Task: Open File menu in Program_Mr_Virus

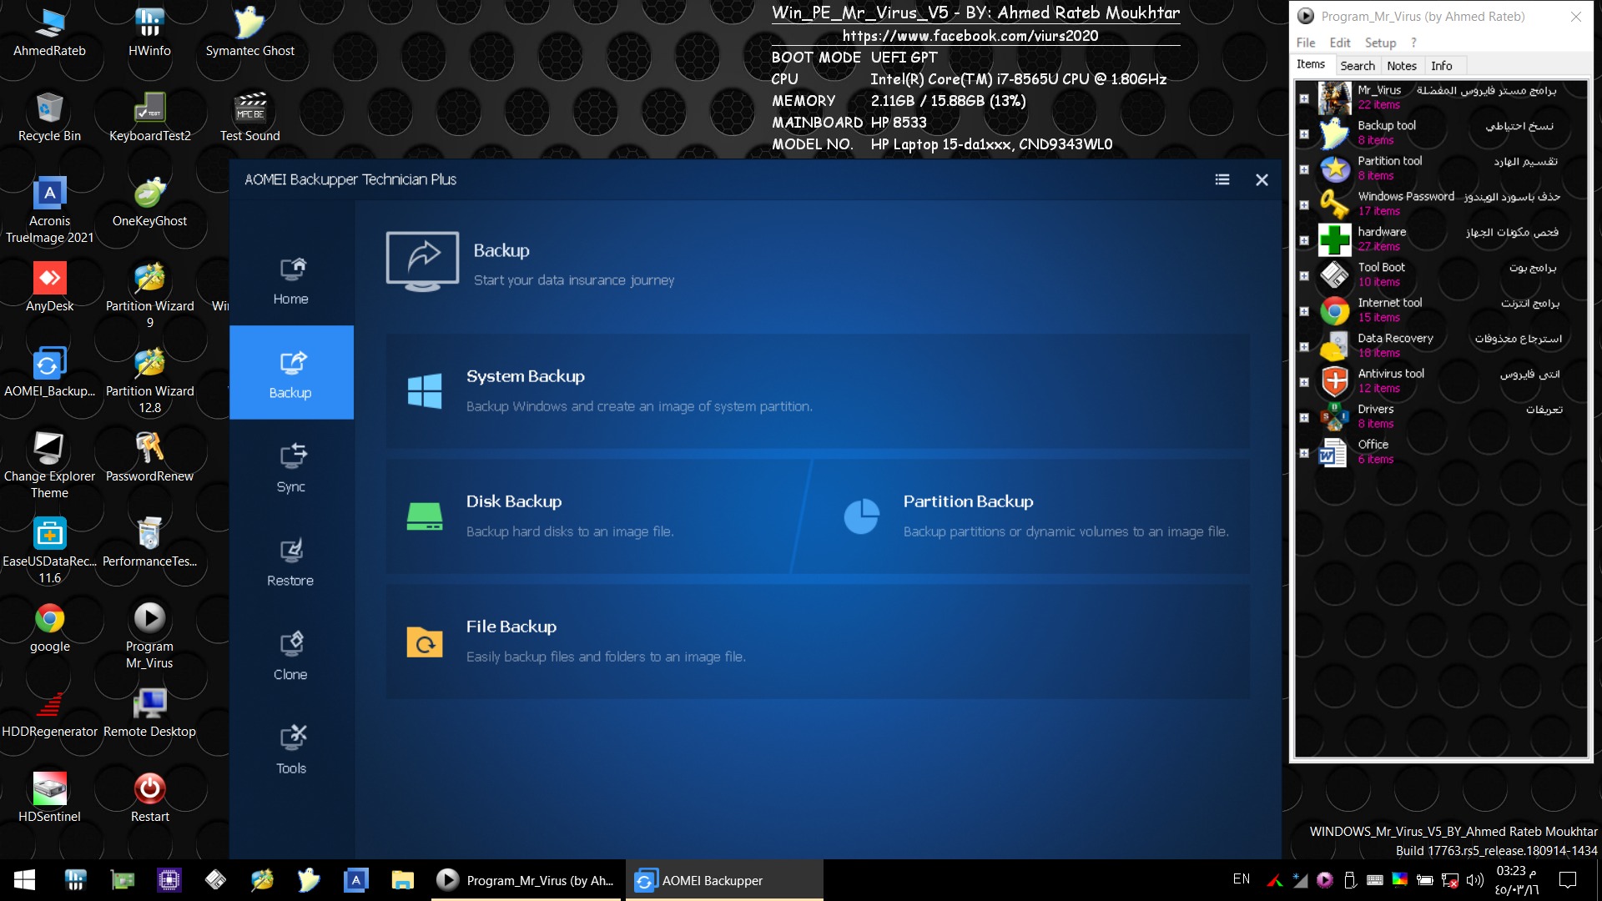Action: coord(1306,43)
